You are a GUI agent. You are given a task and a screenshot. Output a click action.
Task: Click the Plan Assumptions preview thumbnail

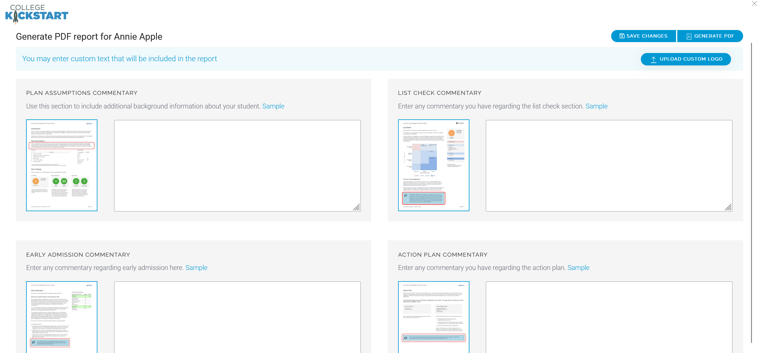point(62,165)
